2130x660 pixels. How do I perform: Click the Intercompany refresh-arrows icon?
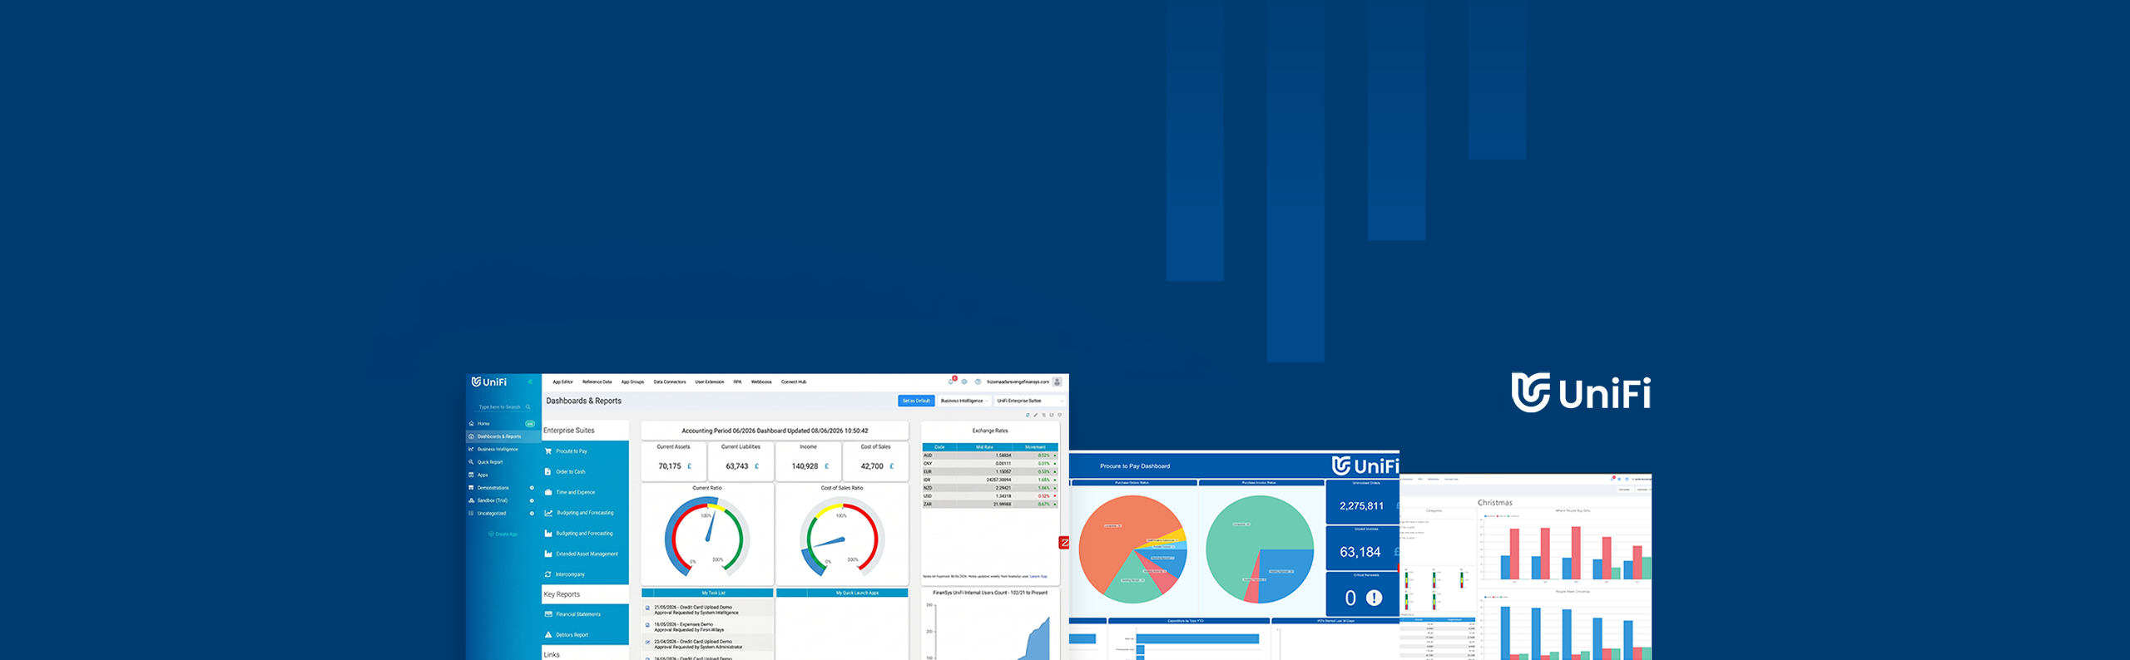(x=548, y=574)
